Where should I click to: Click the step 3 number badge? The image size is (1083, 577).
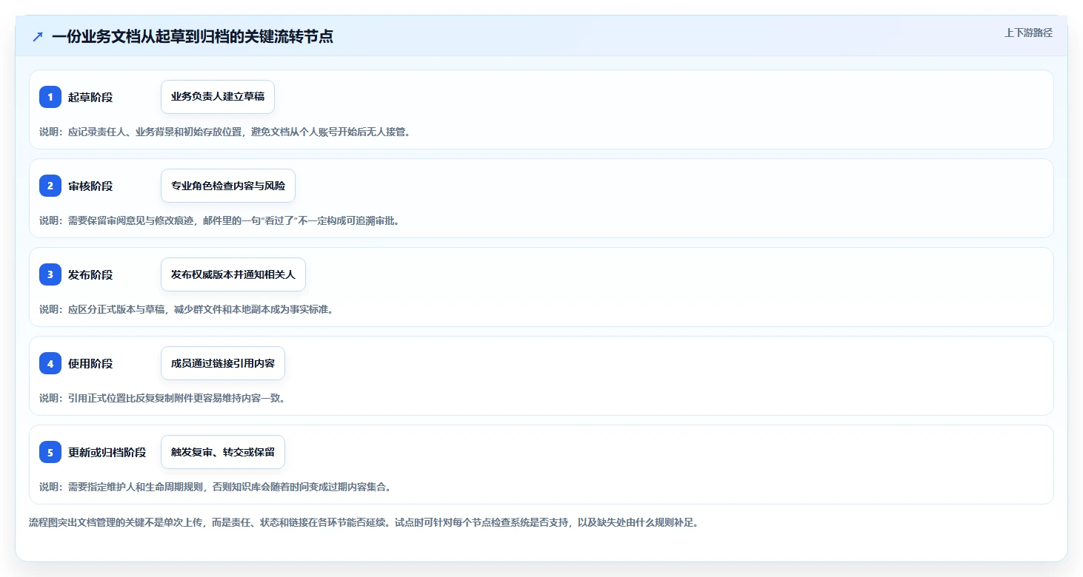50,274
